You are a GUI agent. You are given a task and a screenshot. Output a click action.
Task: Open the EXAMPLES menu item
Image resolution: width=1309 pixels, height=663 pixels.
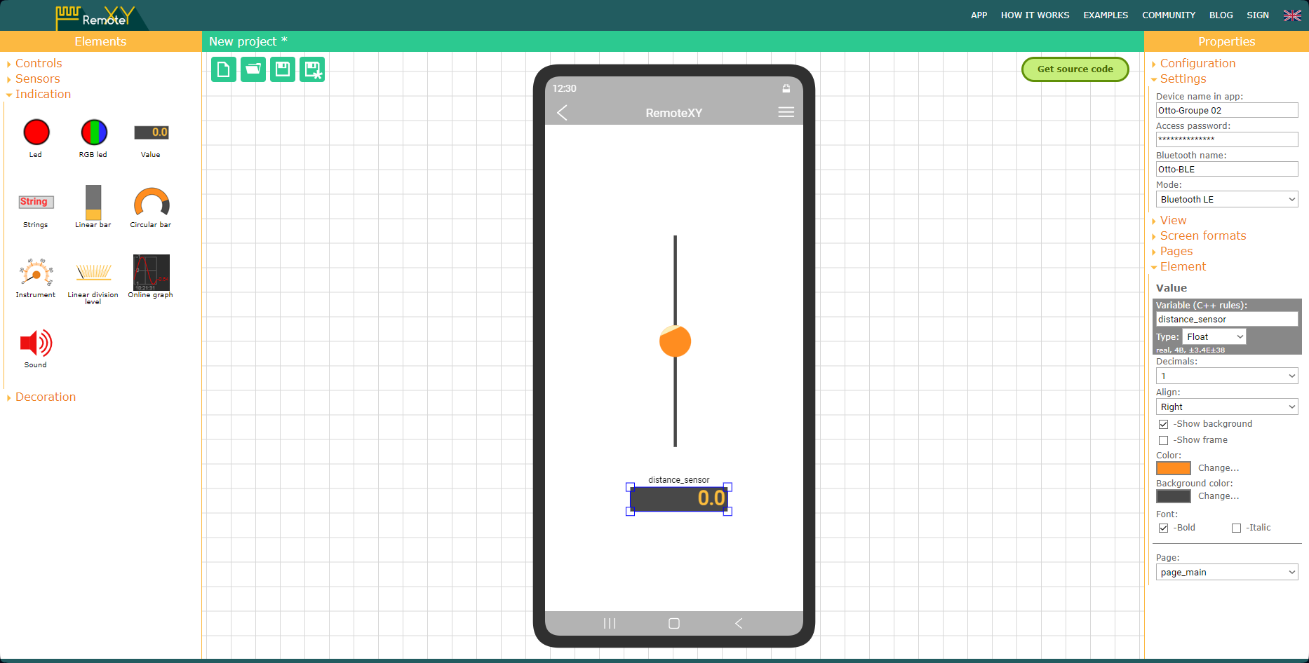tap(1105, 15)
